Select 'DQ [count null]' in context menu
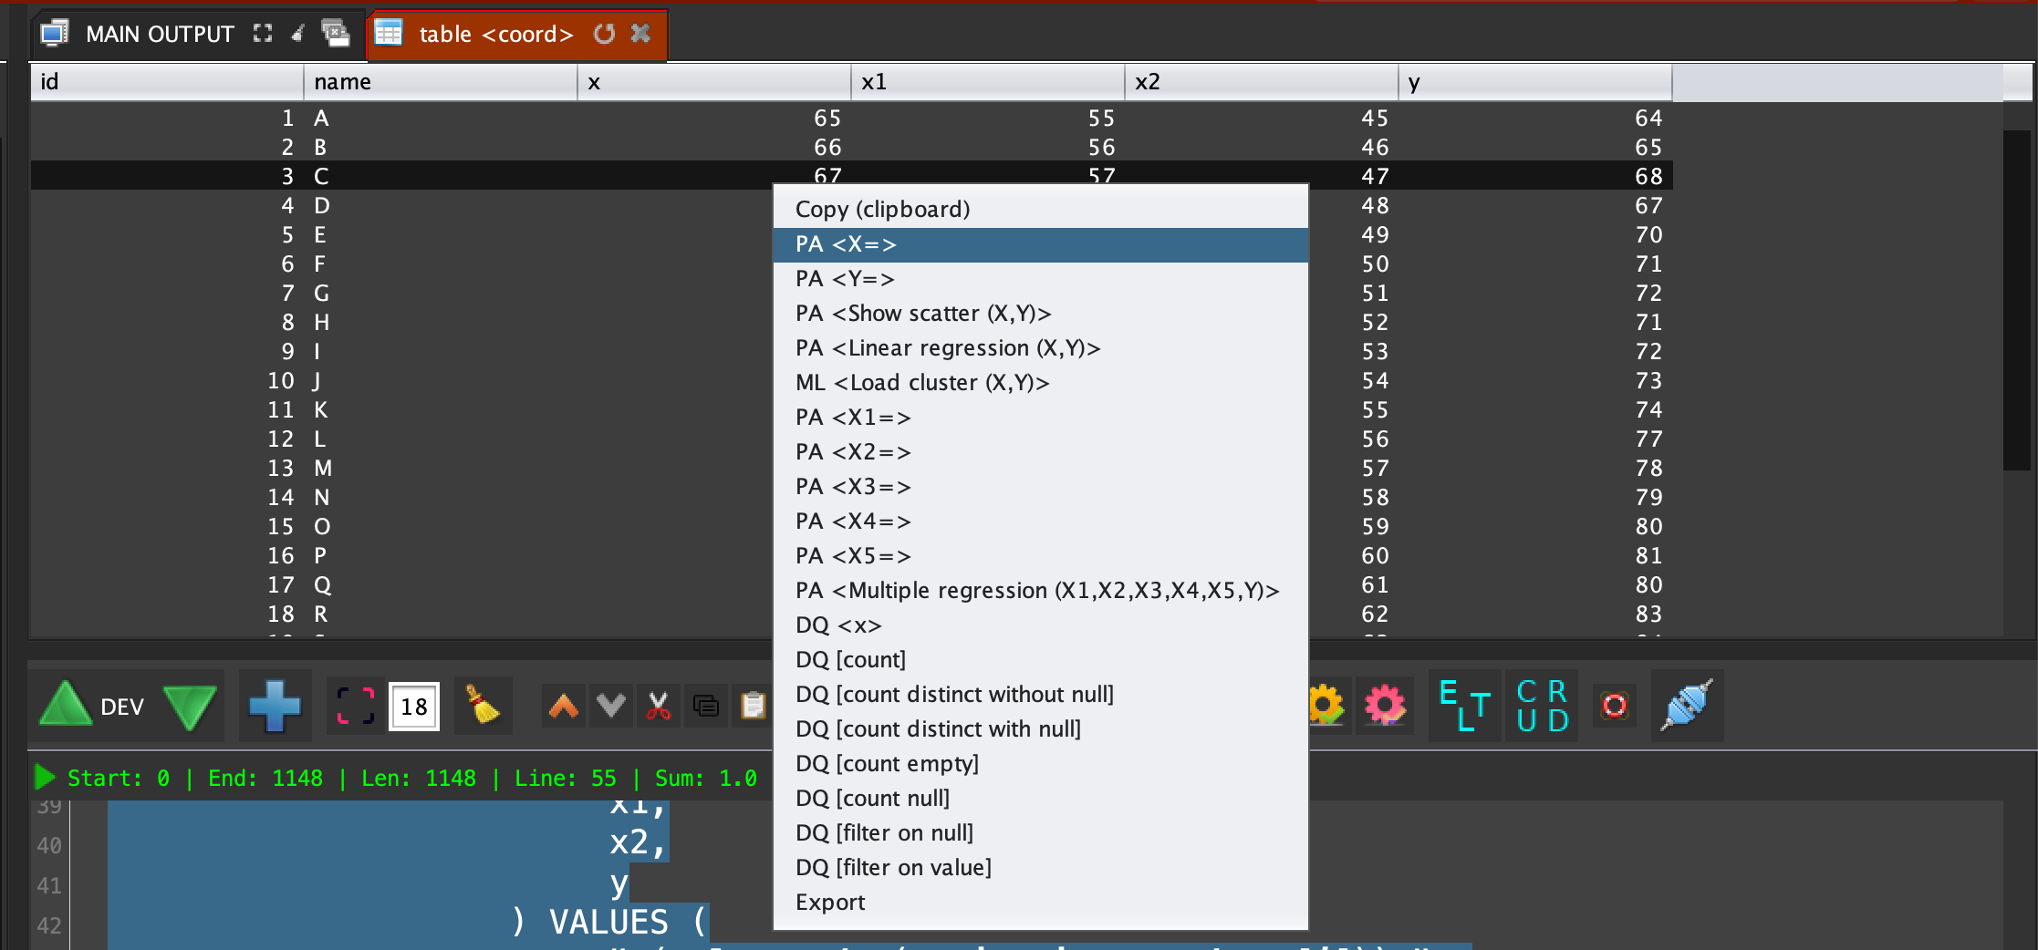Screen dimensions: 2038x950 tap(871, 799)
